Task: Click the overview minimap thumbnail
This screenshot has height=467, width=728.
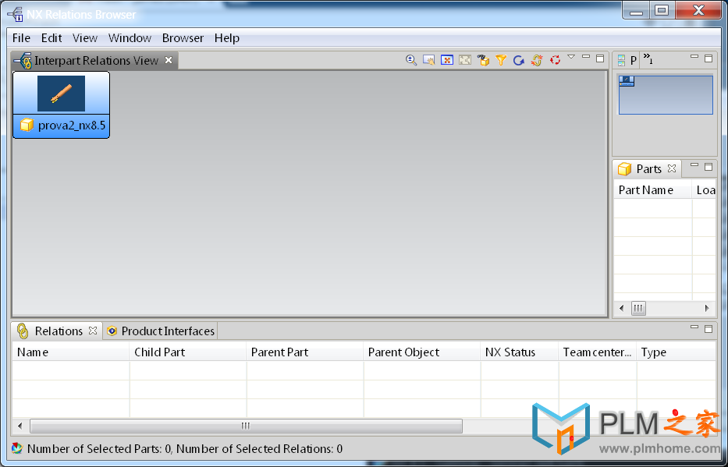Action: (666, 95)
